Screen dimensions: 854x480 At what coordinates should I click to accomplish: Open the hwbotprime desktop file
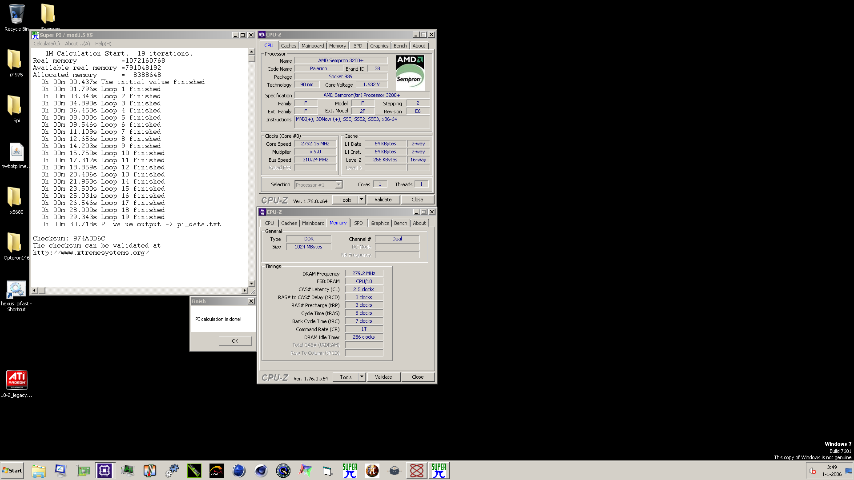16,156
